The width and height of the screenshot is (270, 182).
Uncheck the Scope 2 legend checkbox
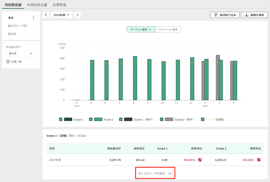click(x=91, y=120)
